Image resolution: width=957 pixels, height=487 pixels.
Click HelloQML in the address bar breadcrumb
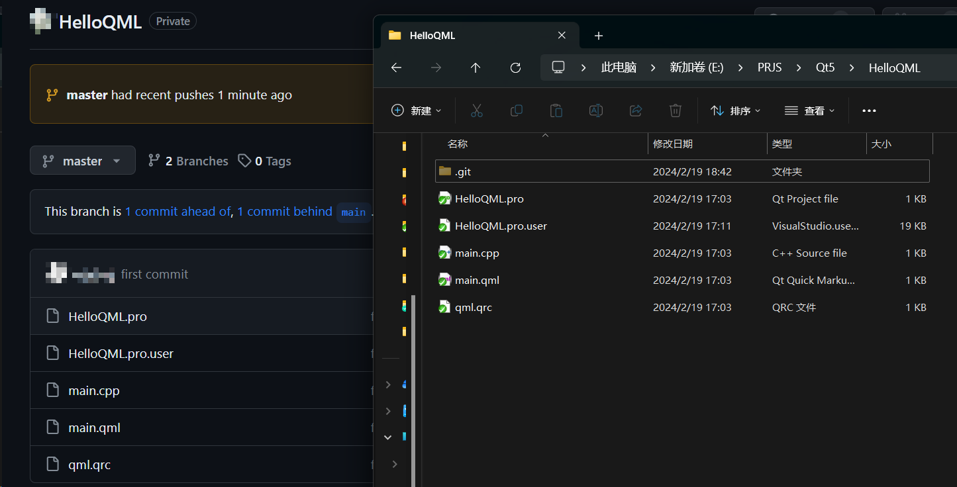(x=894, y=67)
